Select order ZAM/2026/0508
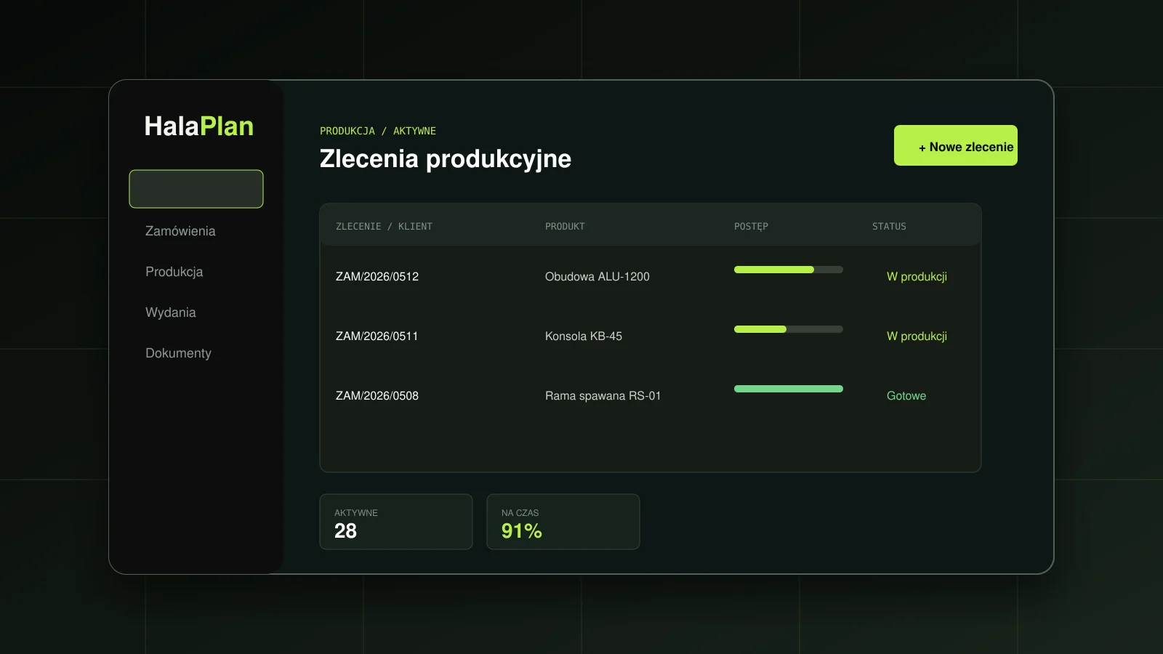The image size is (1163, 654). (377, 395)
